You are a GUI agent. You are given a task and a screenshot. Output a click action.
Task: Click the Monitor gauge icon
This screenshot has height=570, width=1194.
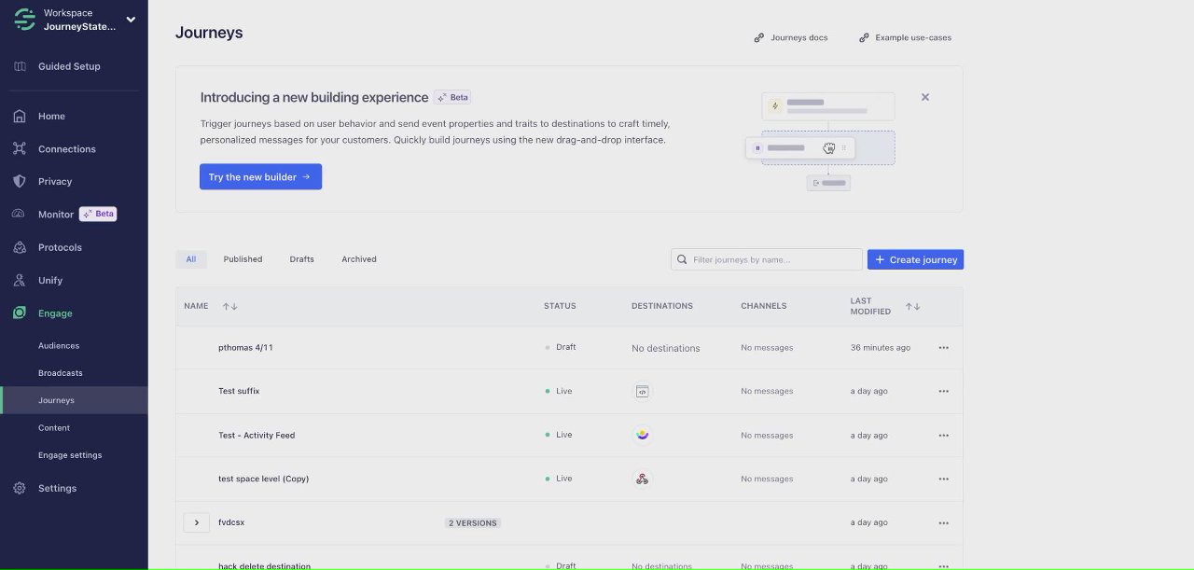19,215
